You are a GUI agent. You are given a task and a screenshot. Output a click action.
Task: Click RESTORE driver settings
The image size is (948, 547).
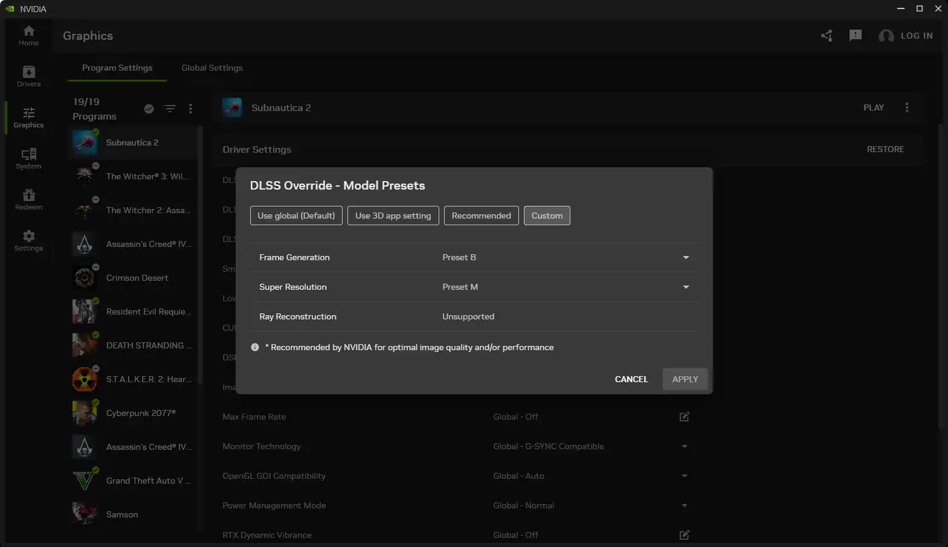click(885, 149)
